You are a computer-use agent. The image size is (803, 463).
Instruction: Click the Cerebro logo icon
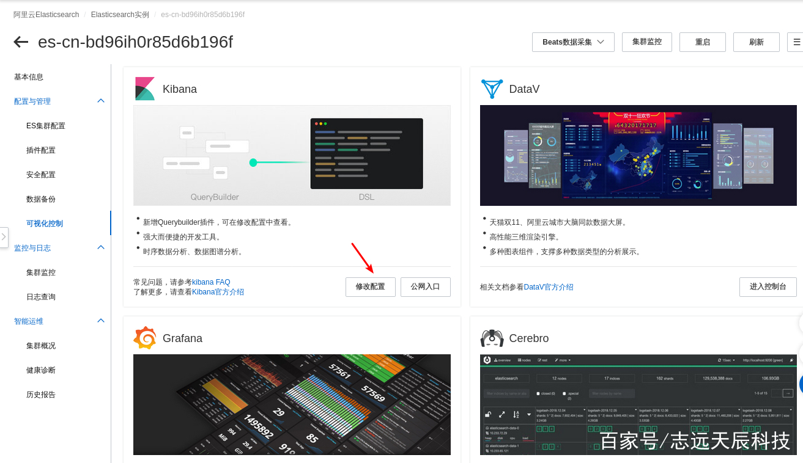[x=492, y=338]
